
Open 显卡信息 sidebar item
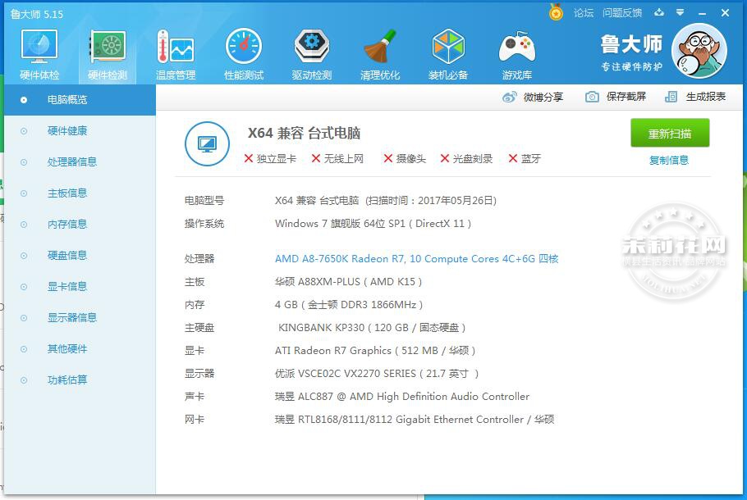(x=80, y=286)
